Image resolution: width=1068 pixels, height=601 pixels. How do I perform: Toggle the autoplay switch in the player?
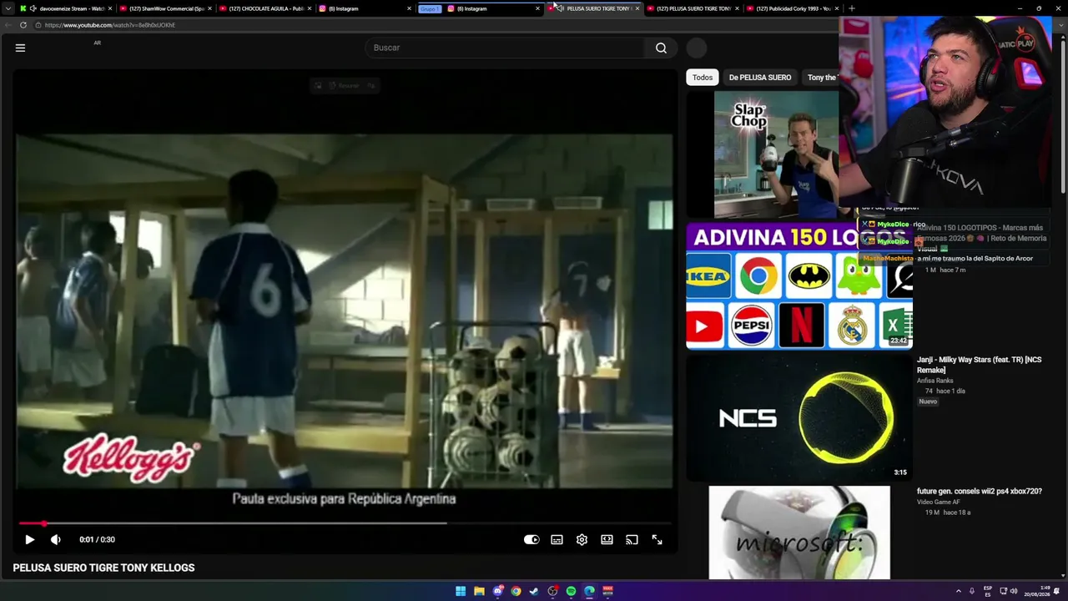(531, 539)
